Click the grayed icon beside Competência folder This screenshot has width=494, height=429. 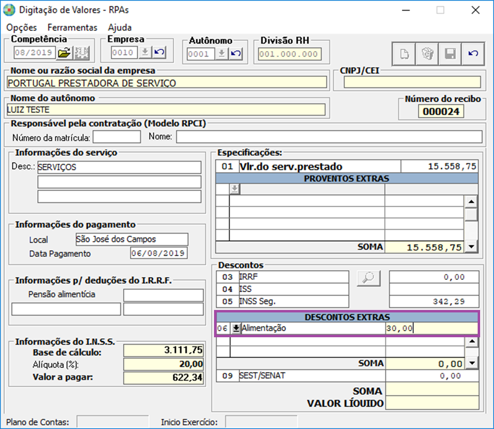click(x=81, y=53)
